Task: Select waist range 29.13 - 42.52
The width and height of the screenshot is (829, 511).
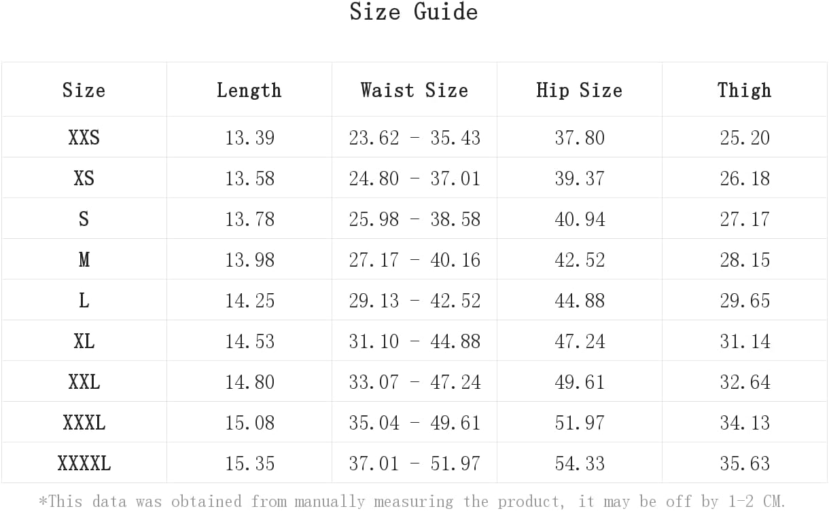Action: coord(414,301)
